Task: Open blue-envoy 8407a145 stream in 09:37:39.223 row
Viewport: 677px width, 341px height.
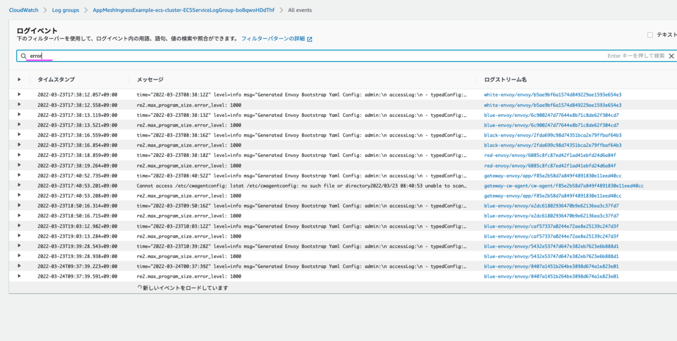Action: [x=551, y=266]
